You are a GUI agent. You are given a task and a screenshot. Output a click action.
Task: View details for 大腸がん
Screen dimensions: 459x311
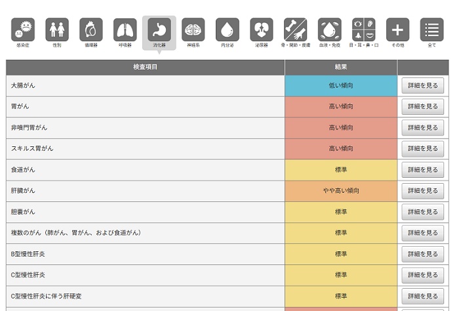coord(423,85)
